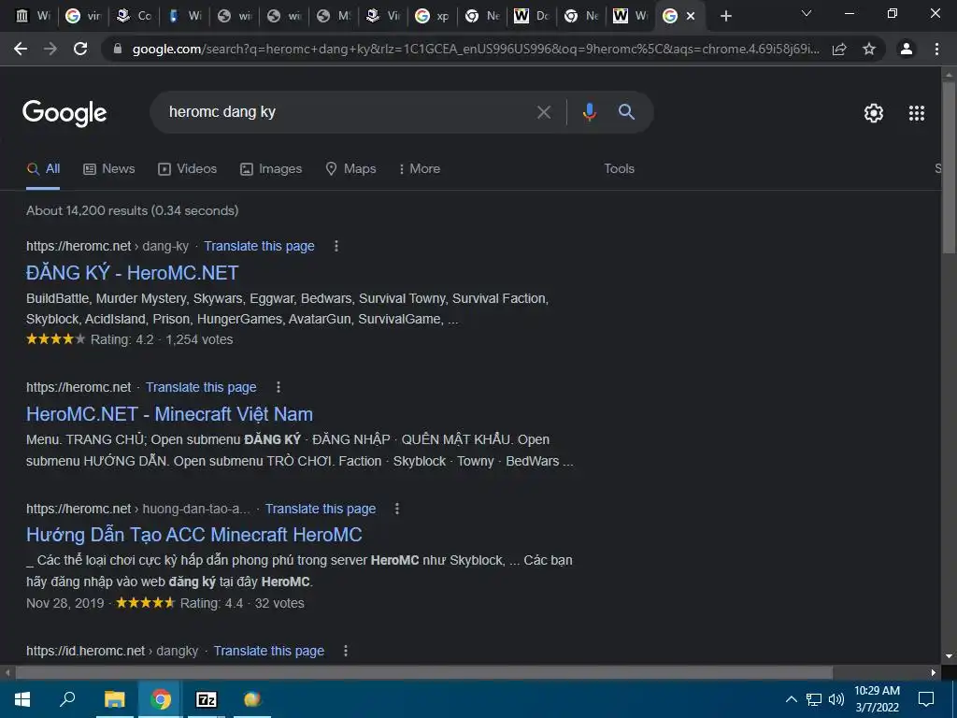Open HeroMC.NET - Minecraft Việt Nam result

170,414
